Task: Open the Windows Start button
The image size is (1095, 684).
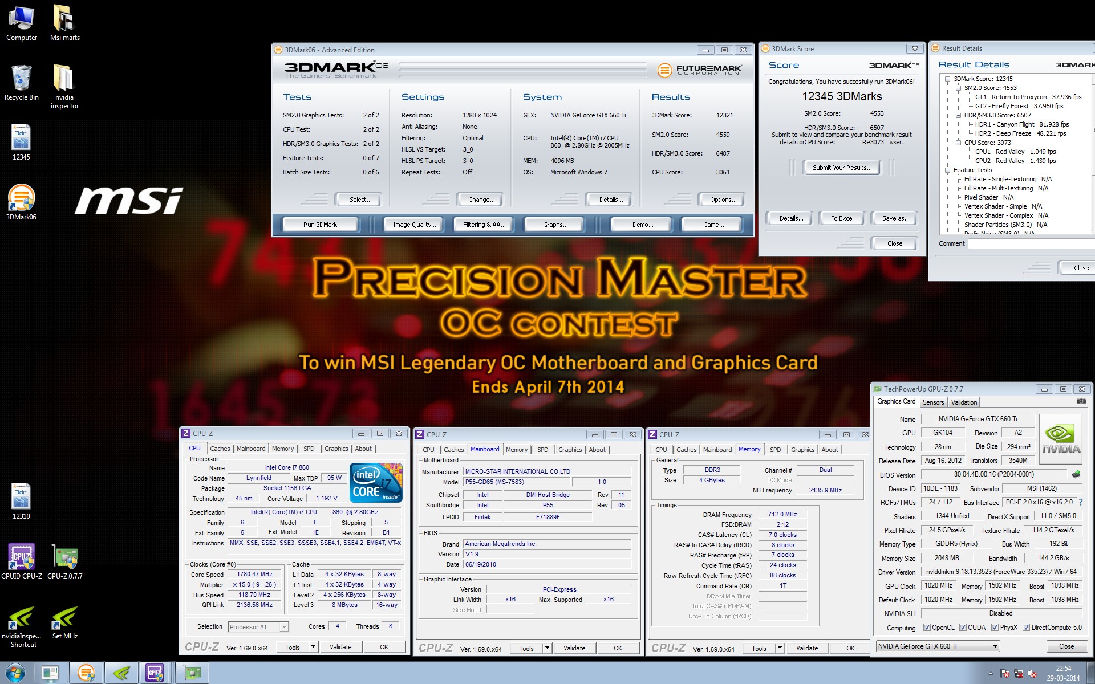Action: tap(15, 673)
